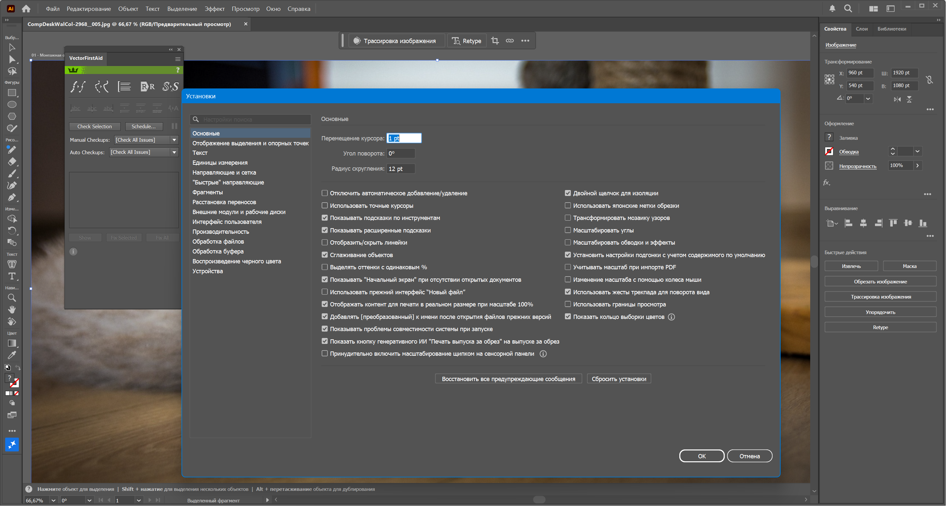Click 'Сбросить установки' button
The image size is (946, 506).
[x=619, y=379]
